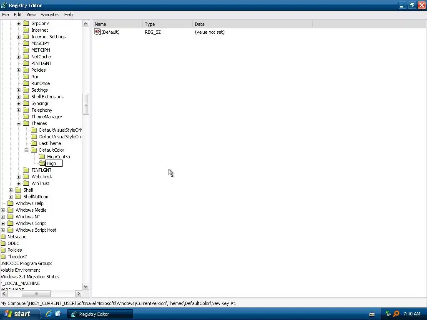Screen dimensions: 427x320
Task: Open the View menu
Action: [x=31, y=15]
